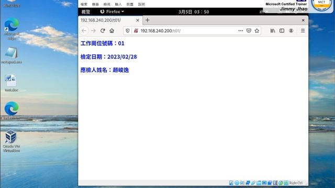
Task: Click VirtualBox mouse integration status icon
Action: (281, 183)
